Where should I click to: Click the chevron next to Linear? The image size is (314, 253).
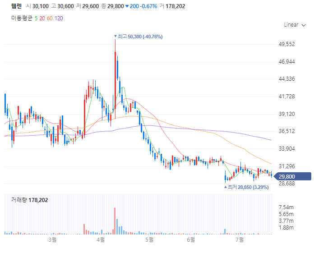click(x=303, y=25)
